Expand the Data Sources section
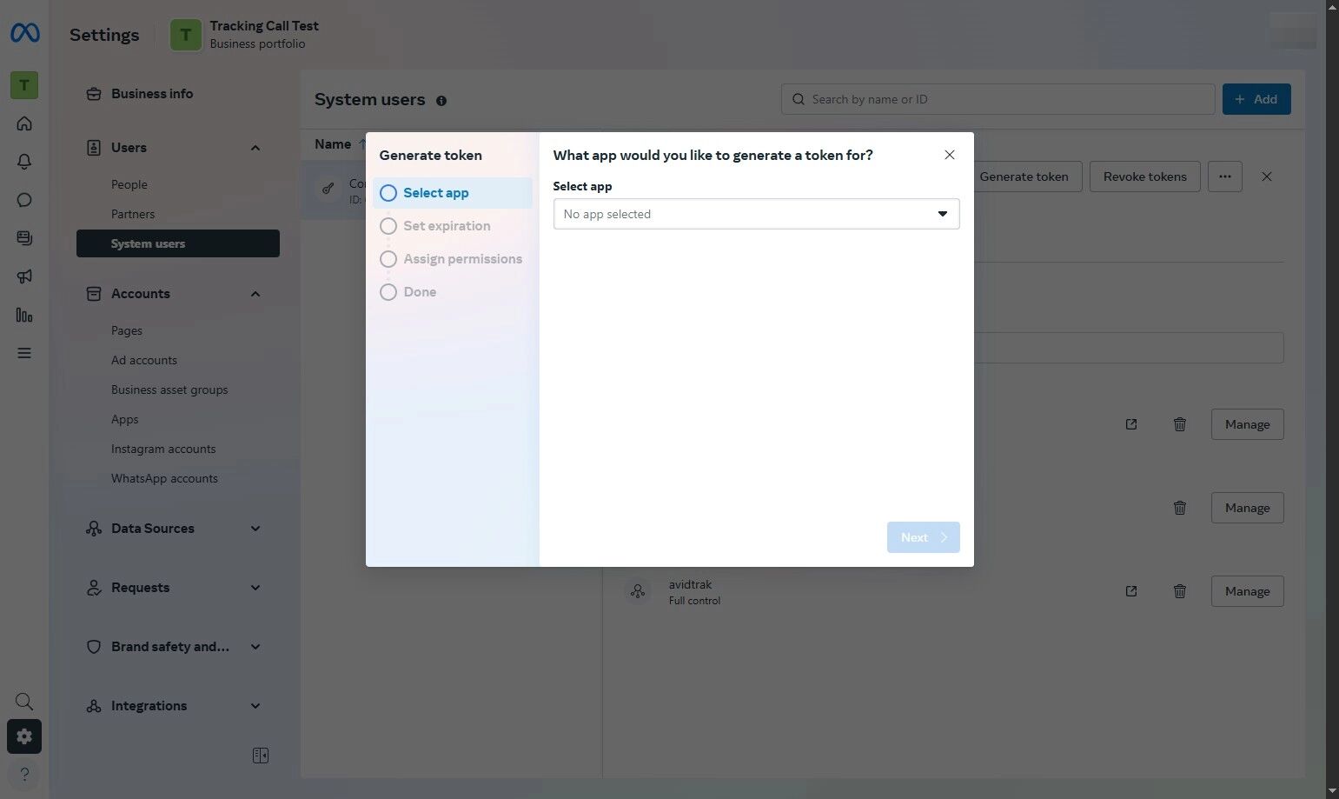The height and width of the screenshot is (799, 1339). coord(255,528)
